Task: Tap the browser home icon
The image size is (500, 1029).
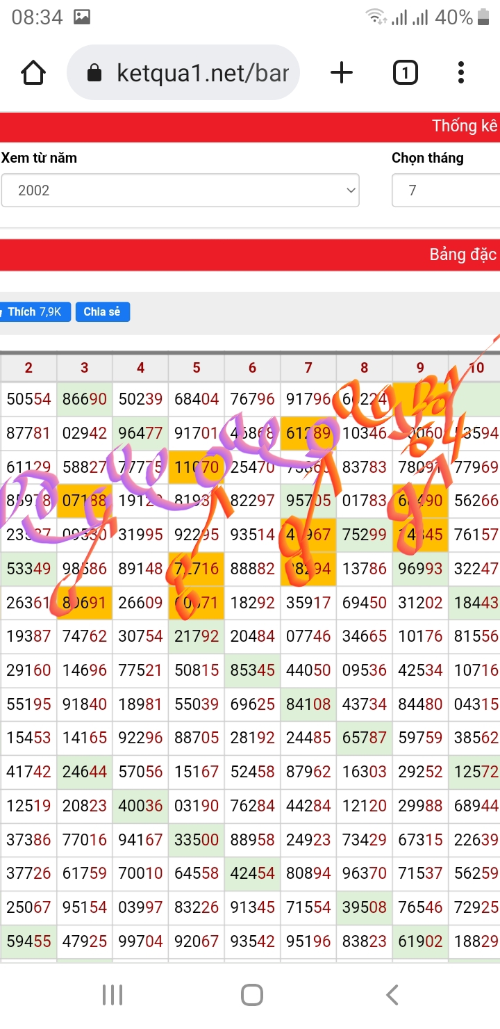Action: point(33,72)
